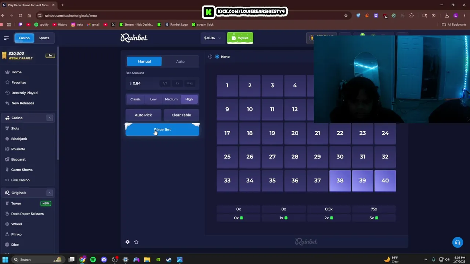Open game settings gear icon
Image resolution: width=470 pixels, height=264 pixels.
pos(127,242)
